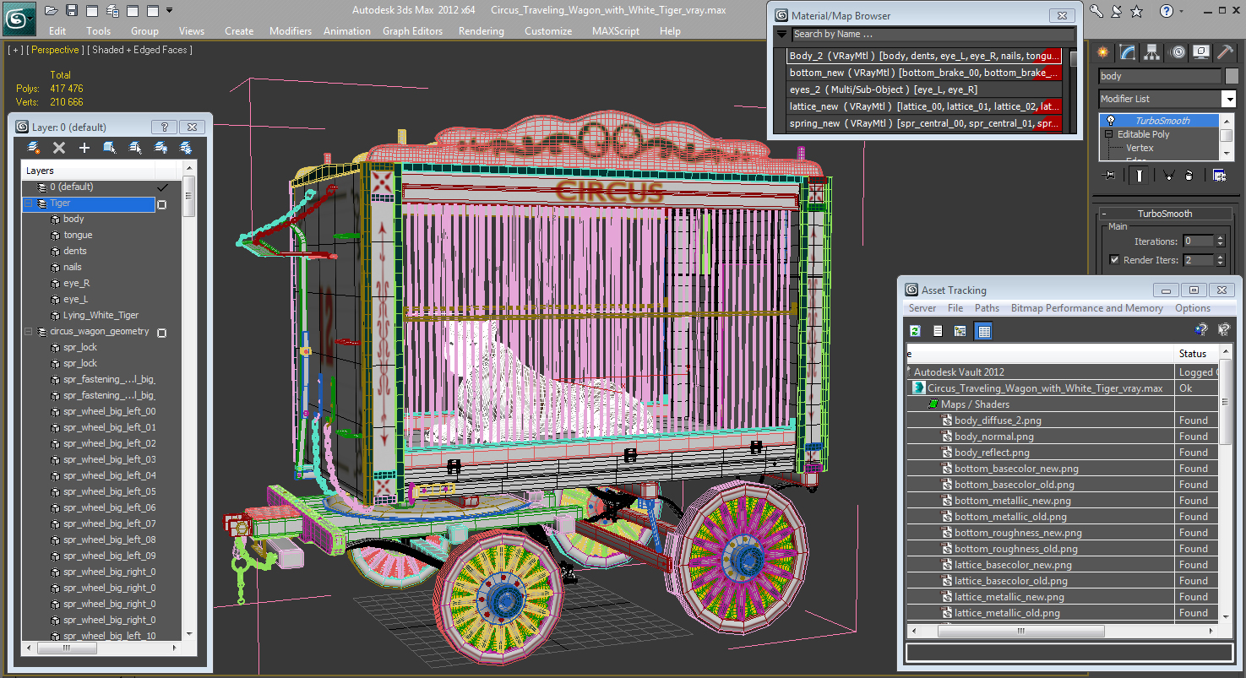Toggle Show End Result icon in modifier stack

point(1140,176)
